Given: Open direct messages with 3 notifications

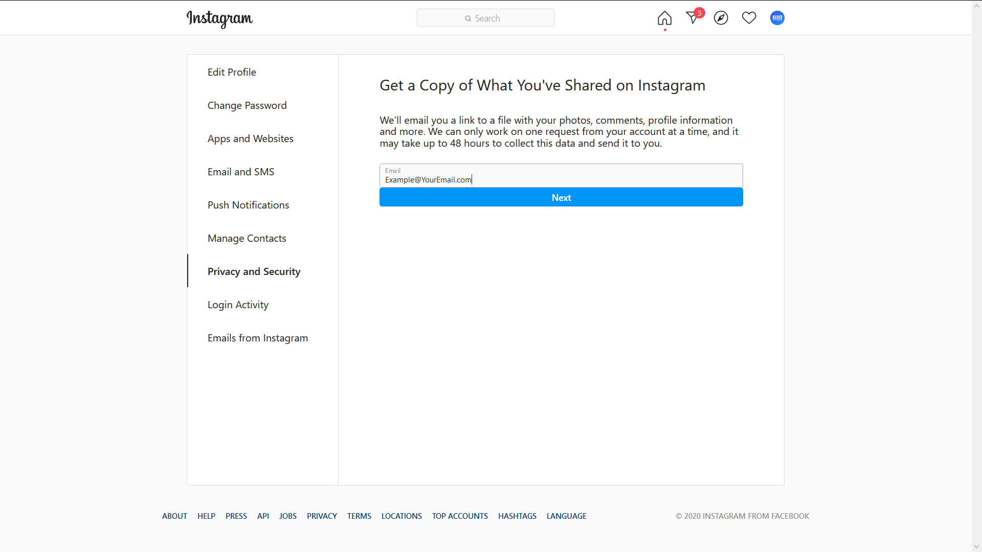Looking at the screenshot, I should click(694, 17).
